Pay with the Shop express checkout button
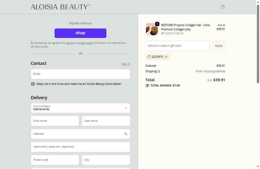Image resolution: width=260 pixels, height=169 pixels. [x=80, y=33]
